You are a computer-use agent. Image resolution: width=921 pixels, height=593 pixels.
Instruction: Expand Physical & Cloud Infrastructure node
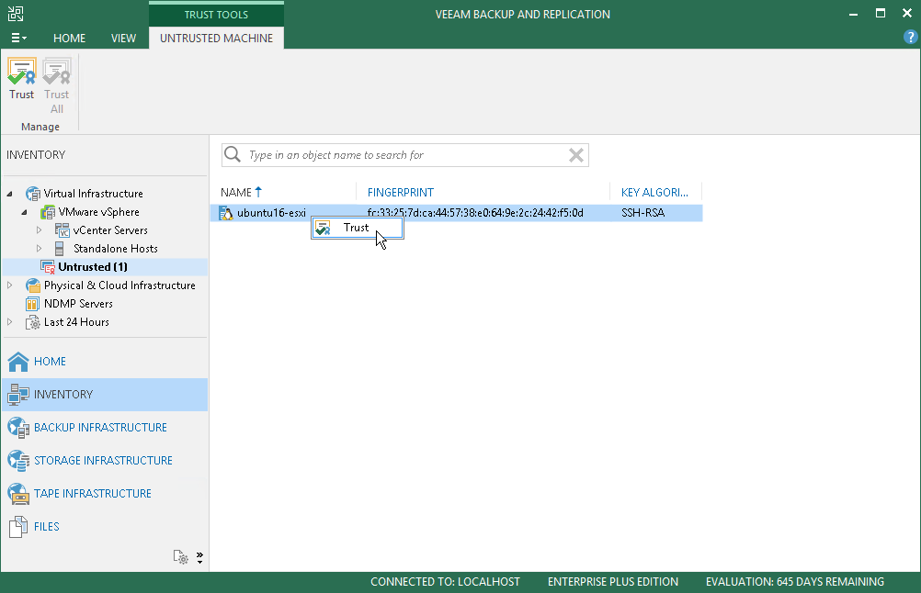click(x=10, y=285)
